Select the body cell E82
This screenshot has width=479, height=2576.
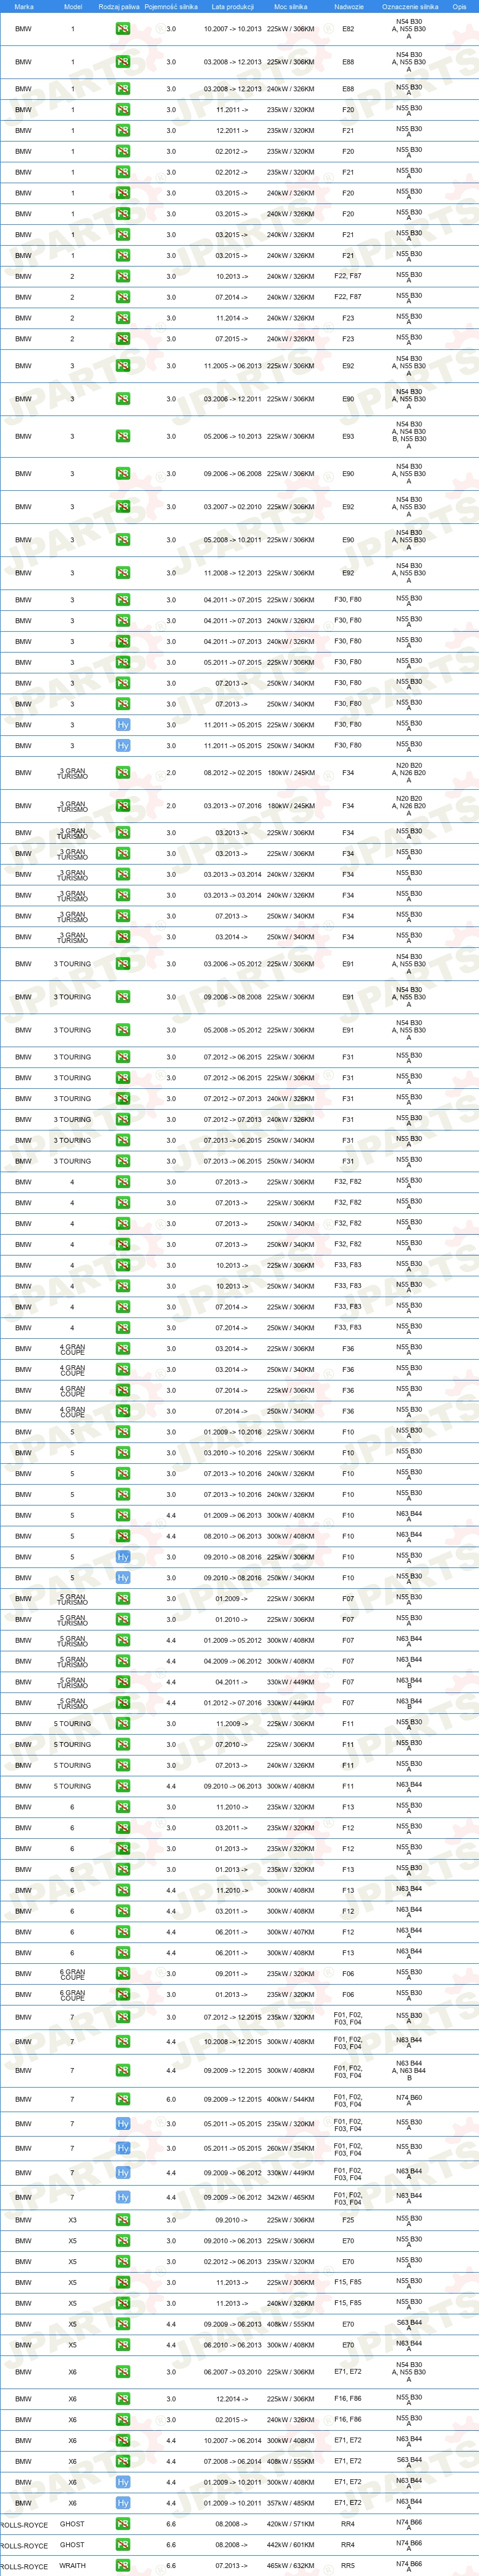coord(348,29)
